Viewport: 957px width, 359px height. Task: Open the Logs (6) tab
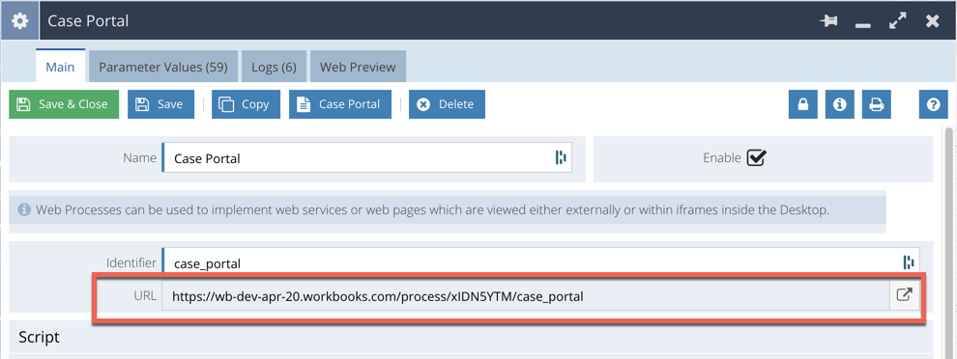[274, 67]
